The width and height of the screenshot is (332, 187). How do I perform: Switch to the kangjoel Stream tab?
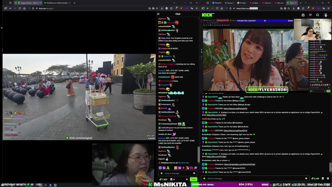28,3
